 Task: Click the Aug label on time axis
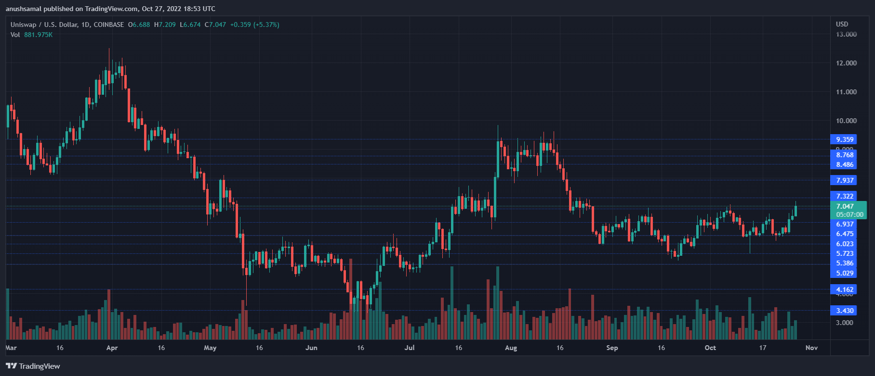pyautogui.click(x=511, y=348)
